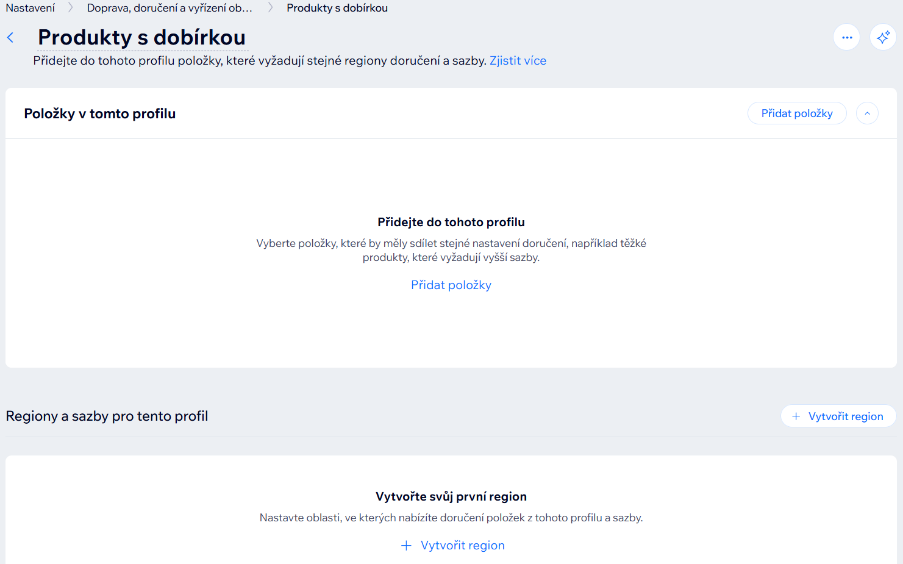Click the circular chevron beside Přidat položky
Screen dimensions: 903x564
pos(867,113)
